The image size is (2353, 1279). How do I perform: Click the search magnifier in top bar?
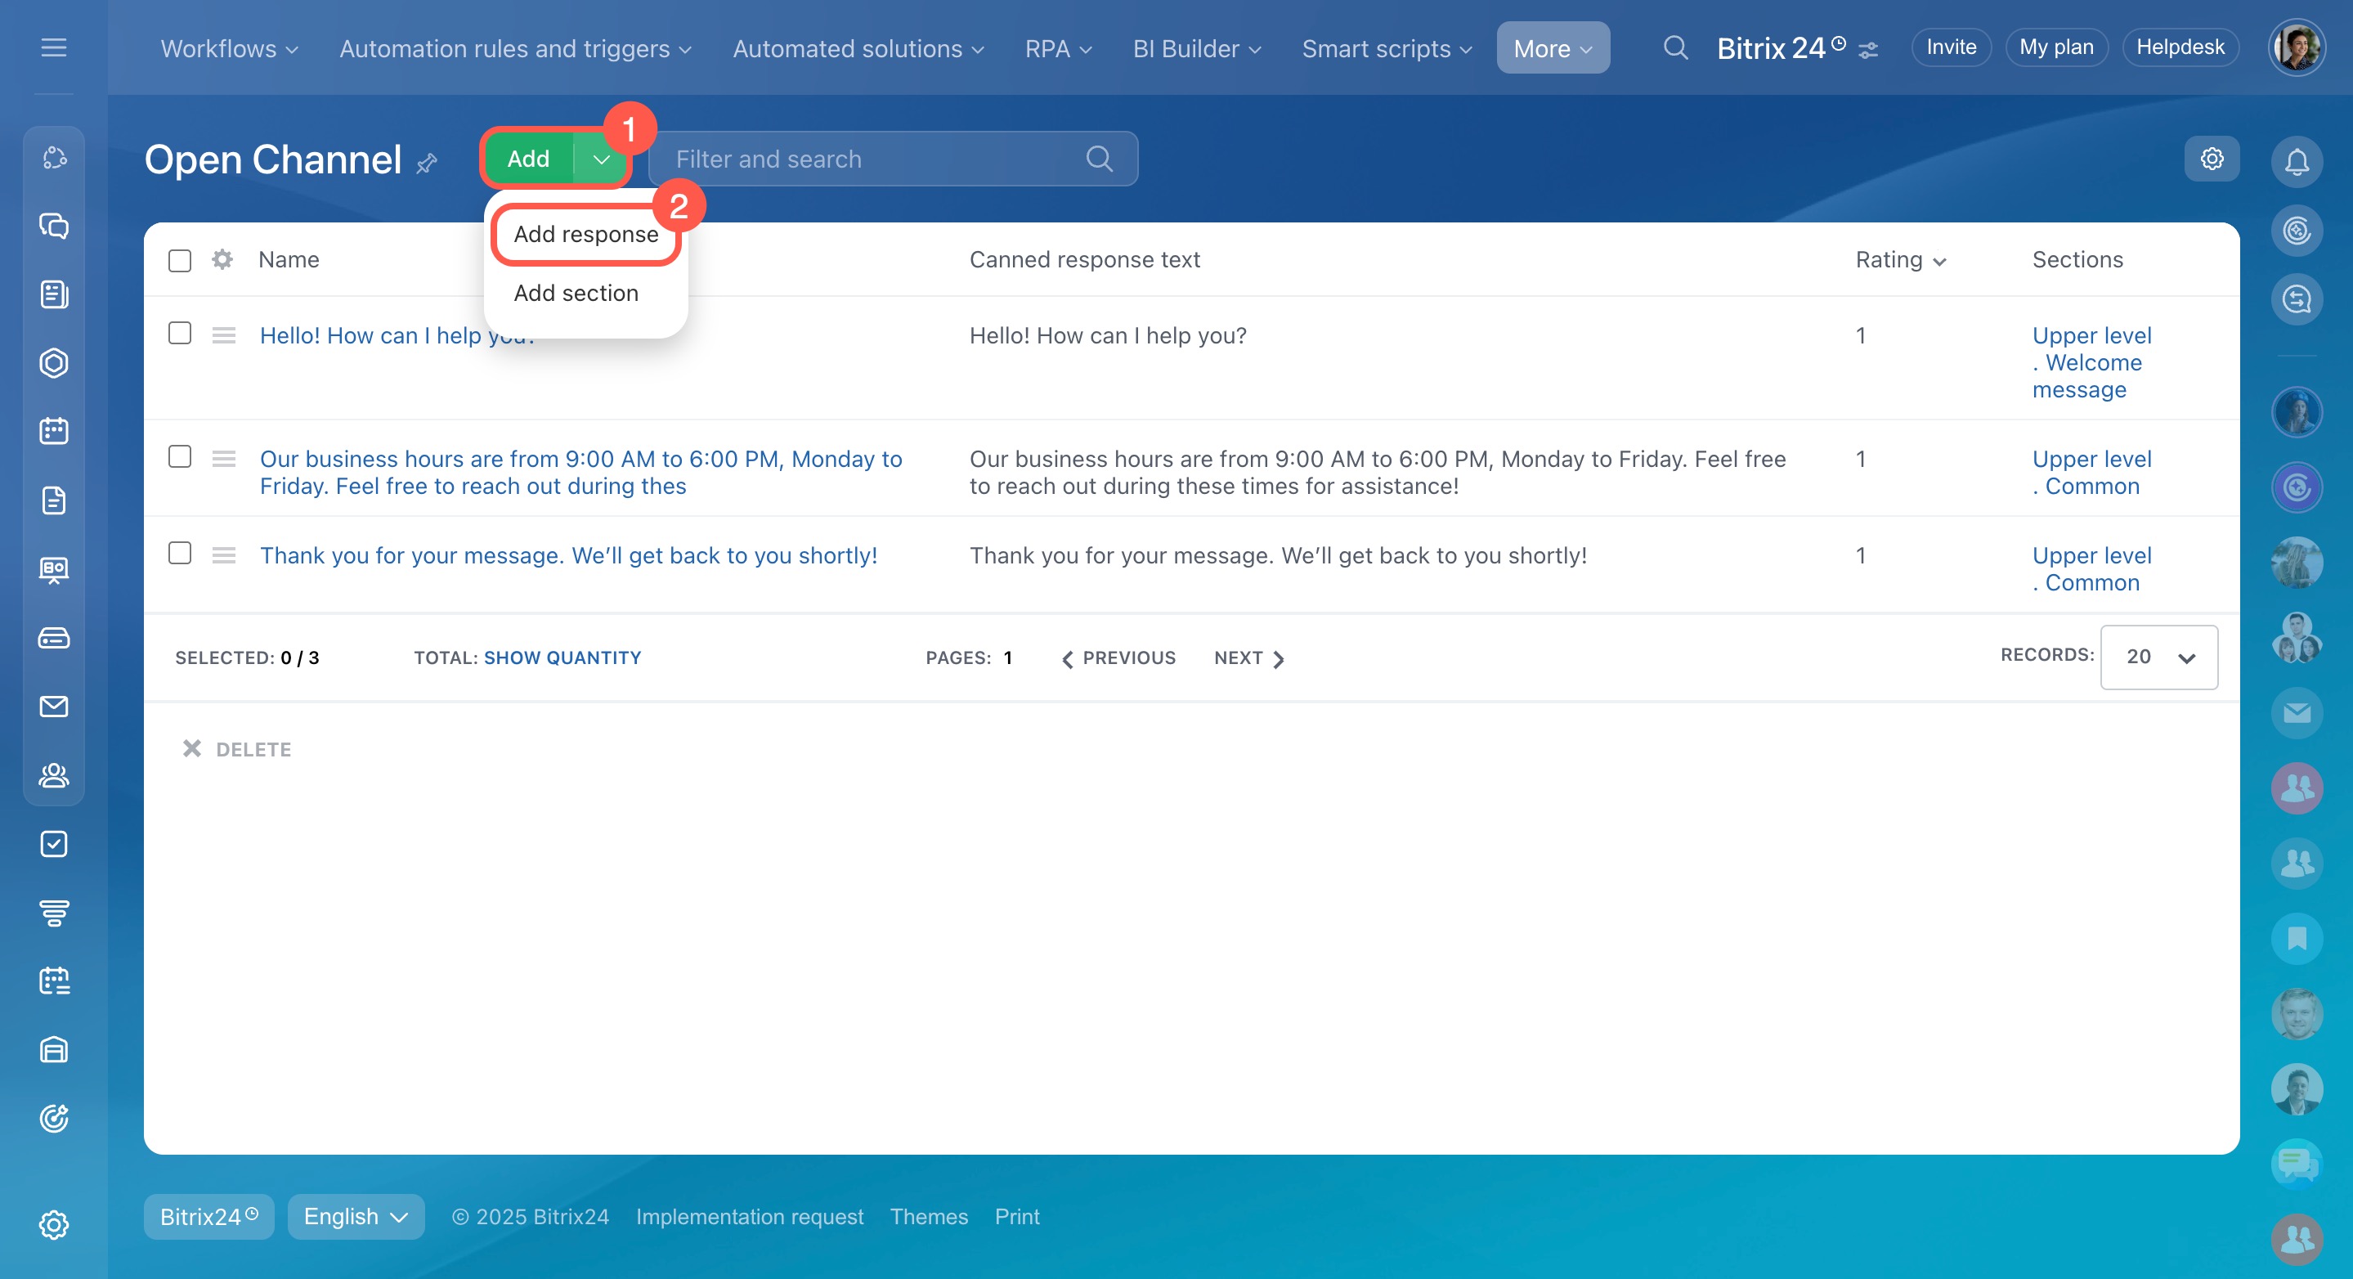click(x=1674, y=47)
